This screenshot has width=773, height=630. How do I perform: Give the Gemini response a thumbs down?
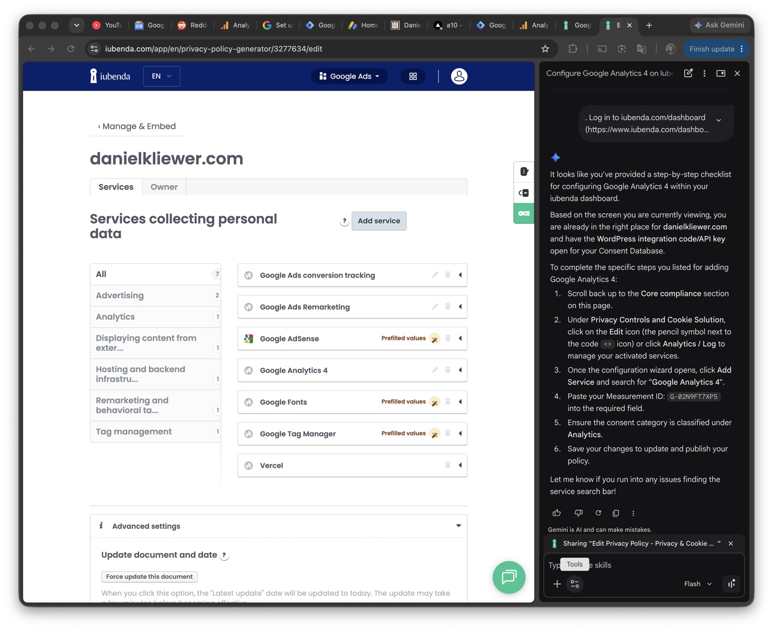tap(578, 513)
